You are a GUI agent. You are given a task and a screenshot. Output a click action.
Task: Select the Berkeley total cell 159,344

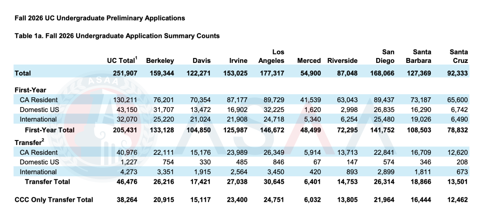coord(160,73)
